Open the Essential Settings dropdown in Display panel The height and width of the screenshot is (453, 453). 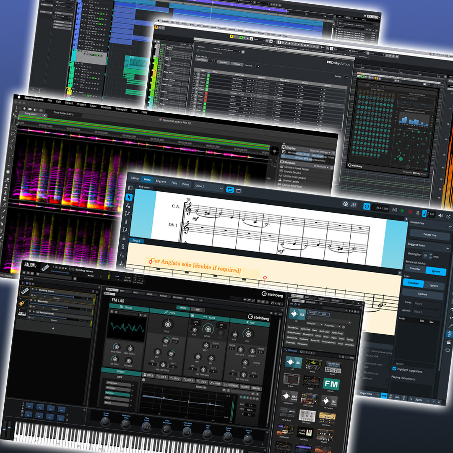(x=320, y=151)
